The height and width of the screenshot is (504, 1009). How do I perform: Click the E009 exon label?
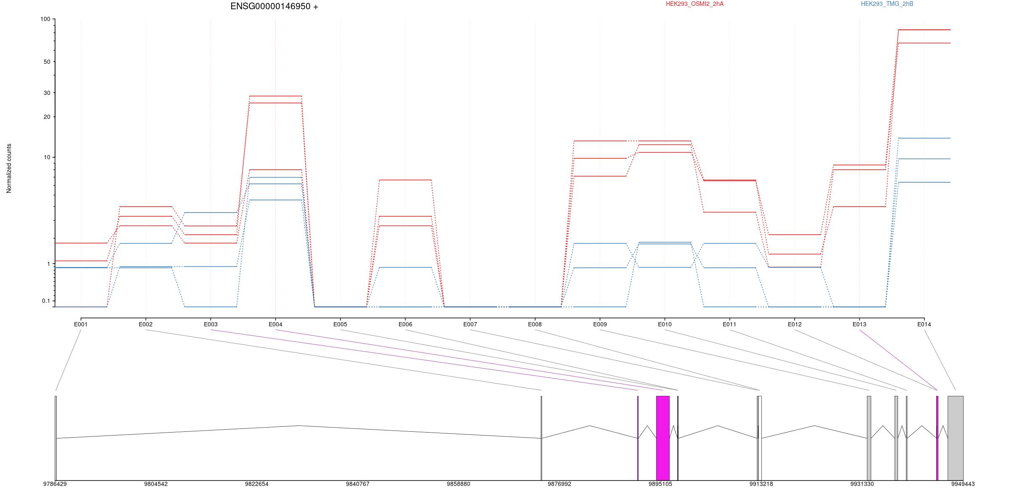point(600,324)
